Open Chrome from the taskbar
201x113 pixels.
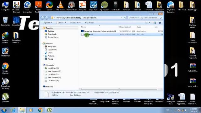click(x=40, y=110)
